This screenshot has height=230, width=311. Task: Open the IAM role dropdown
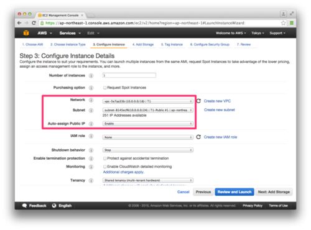coord(148,137)
